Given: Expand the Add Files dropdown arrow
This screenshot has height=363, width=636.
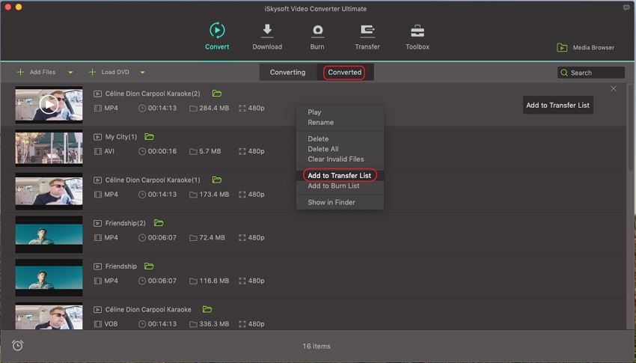Looking at the screenshot, I should point(70,73).
